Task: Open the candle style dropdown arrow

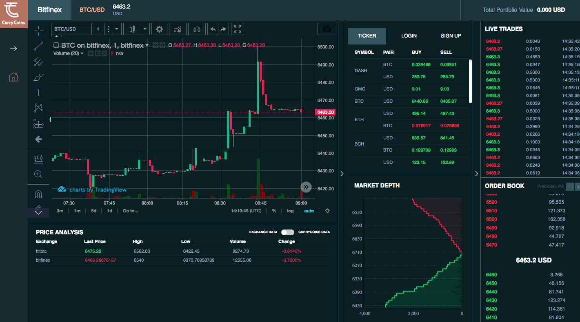Action: (145, 29)
